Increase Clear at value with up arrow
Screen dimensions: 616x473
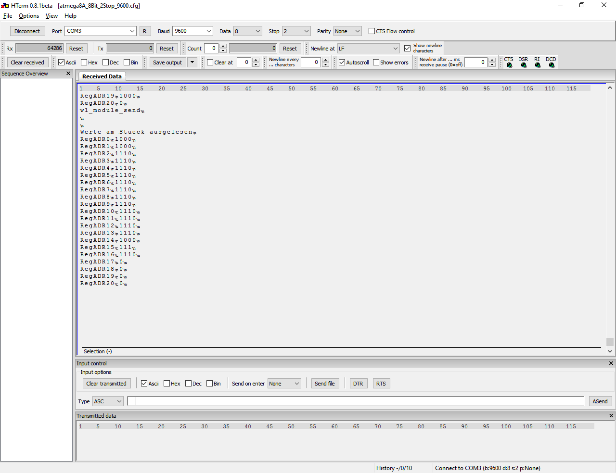[256, 60]
